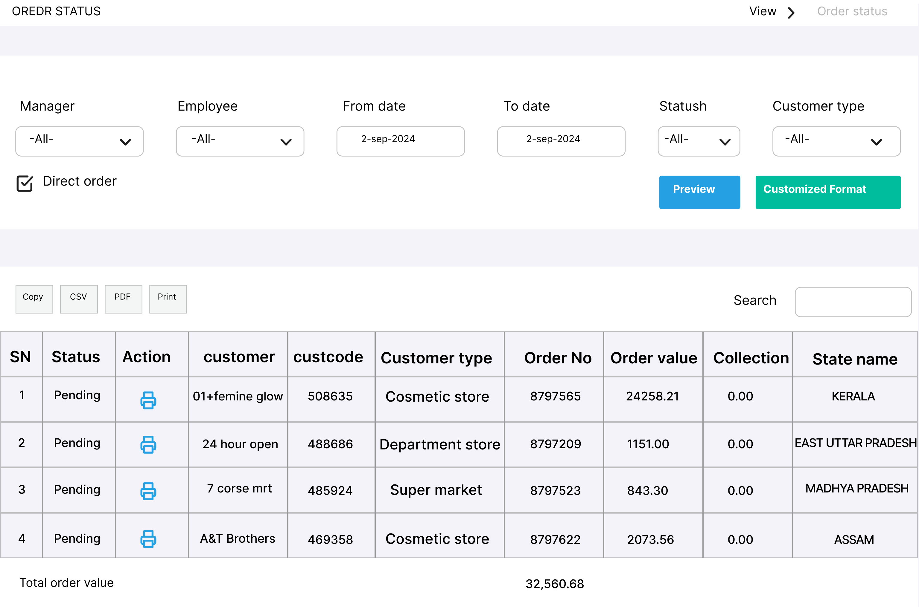Click order number '8797523'
This screenshot has height=612, width=919.
[x=555, y=490]
